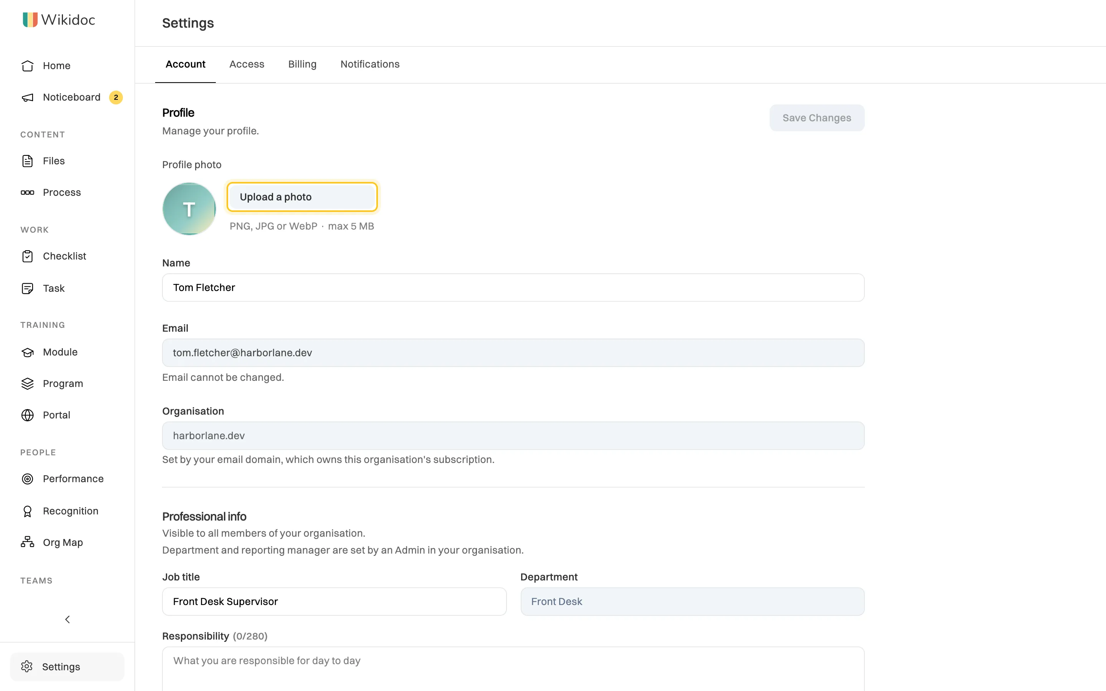
Task: Click the Noticeboard badge showing 2
Action: [x=116, y=98]
